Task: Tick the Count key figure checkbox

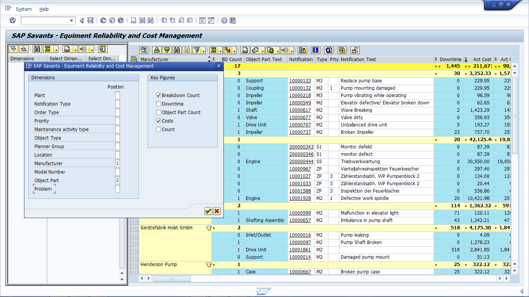Action: (x=158, y=129)
